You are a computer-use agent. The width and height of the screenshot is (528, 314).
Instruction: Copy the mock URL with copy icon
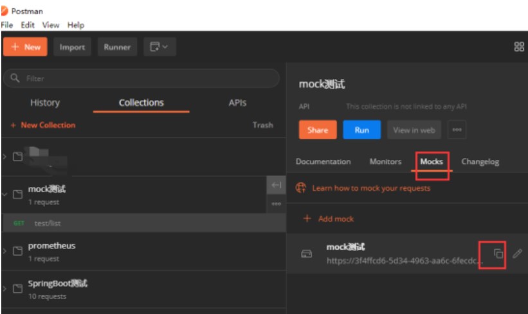[x=498, y=254]
